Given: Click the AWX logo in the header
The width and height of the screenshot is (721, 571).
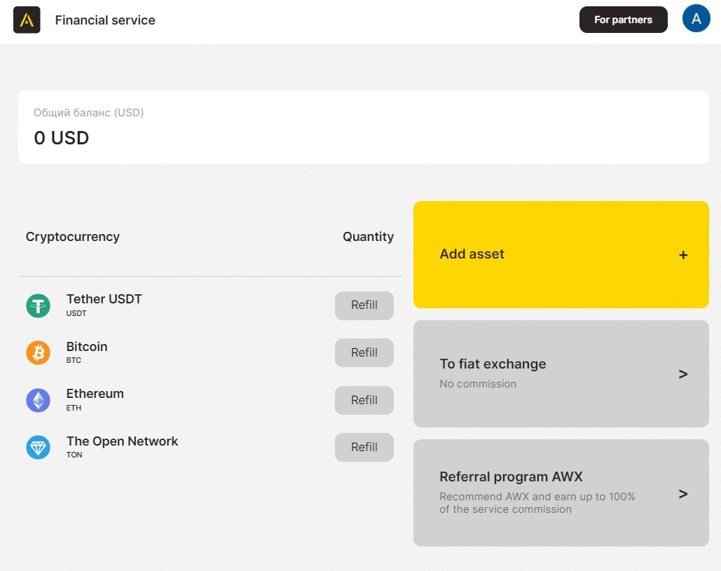Looking at the screenshot, I should (26, 20).
